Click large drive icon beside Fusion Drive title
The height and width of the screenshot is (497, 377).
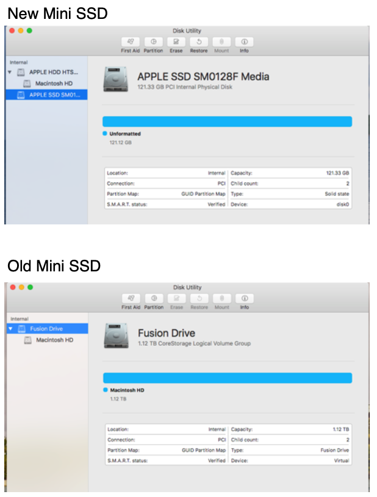click(x=117, y=335)
